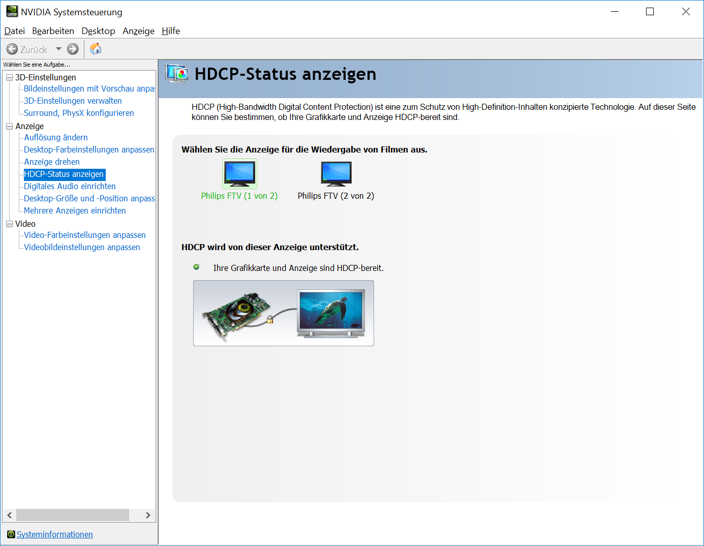The width and height of the screenshot is (704, 546).
Task: Click the right arrow of the horizontal scrollbar
Action: point(148,515)
